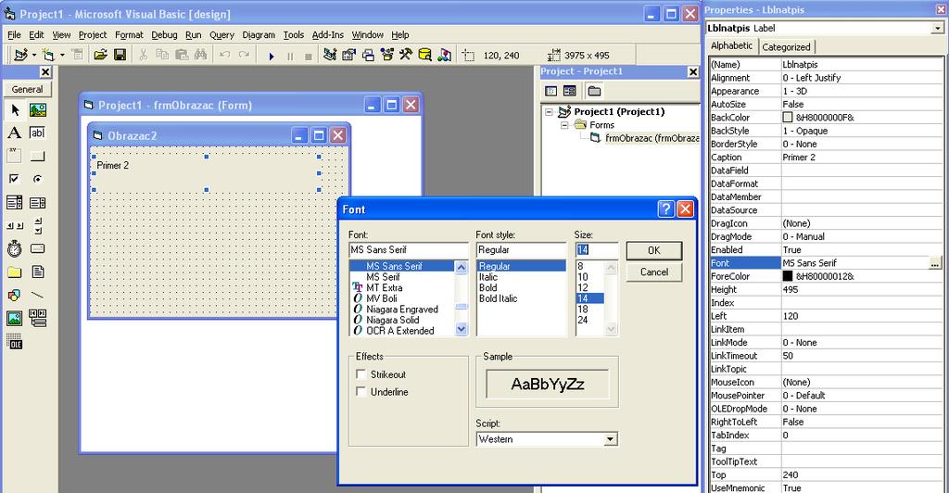Select the Shape control in the toolbox

pyautogui.click(x=15, y=296)
